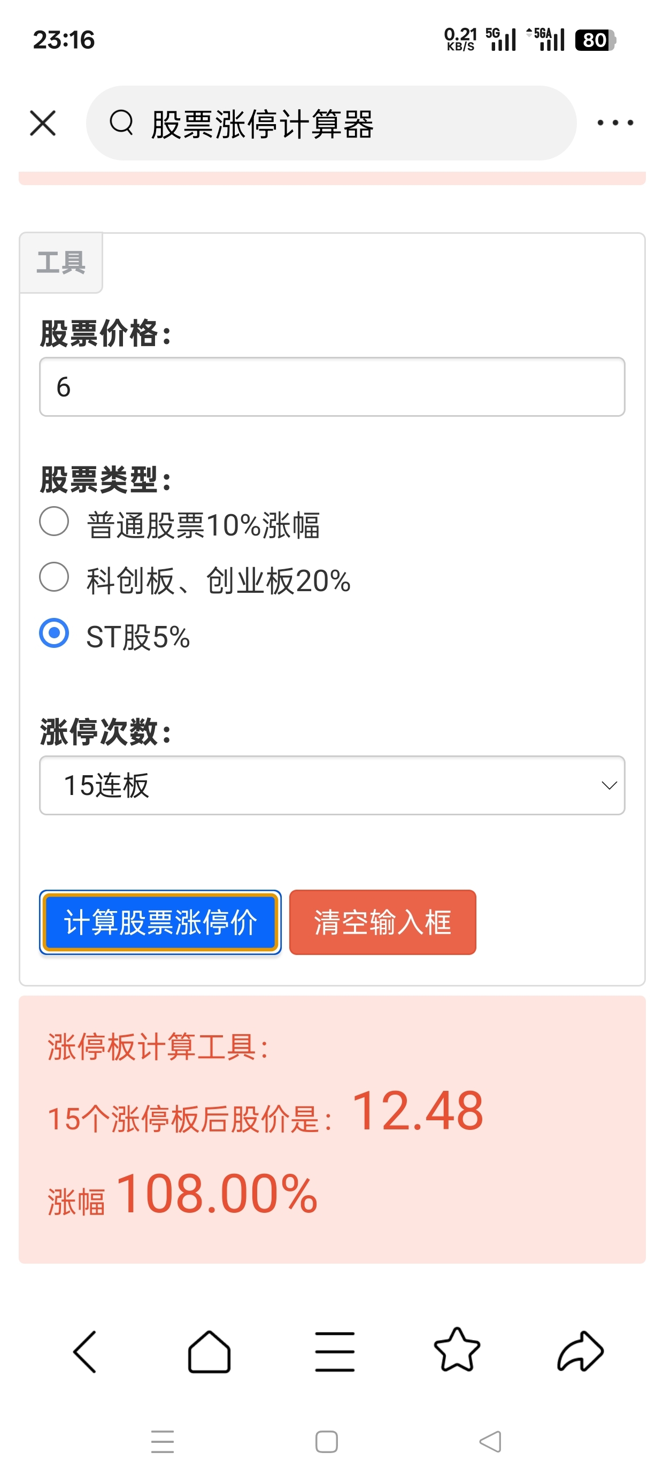Click 清空输入框 button

pos(383,922)
